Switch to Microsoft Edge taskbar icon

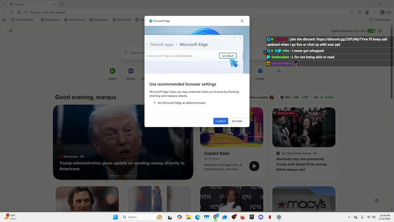pos(198,217)
